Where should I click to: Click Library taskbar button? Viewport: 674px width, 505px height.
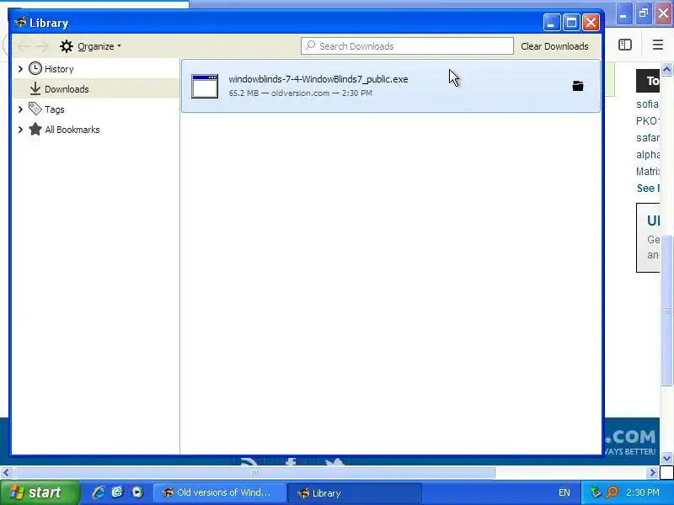(354, 492)
